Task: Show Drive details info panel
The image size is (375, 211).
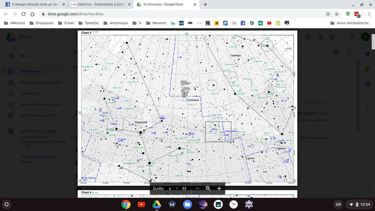Action: click(x=349, y=53)
